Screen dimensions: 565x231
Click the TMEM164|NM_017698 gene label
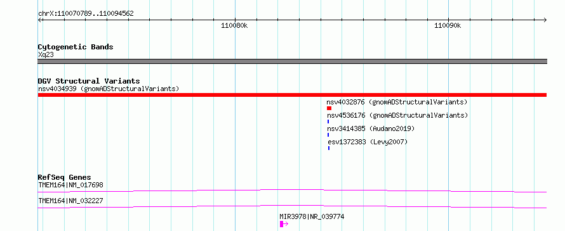pyautogui.click(x=70, y=185)
